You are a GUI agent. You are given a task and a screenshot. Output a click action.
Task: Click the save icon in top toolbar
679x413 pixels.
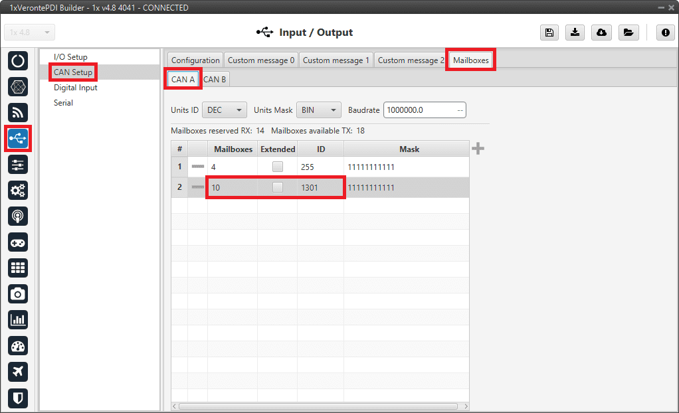549,33
